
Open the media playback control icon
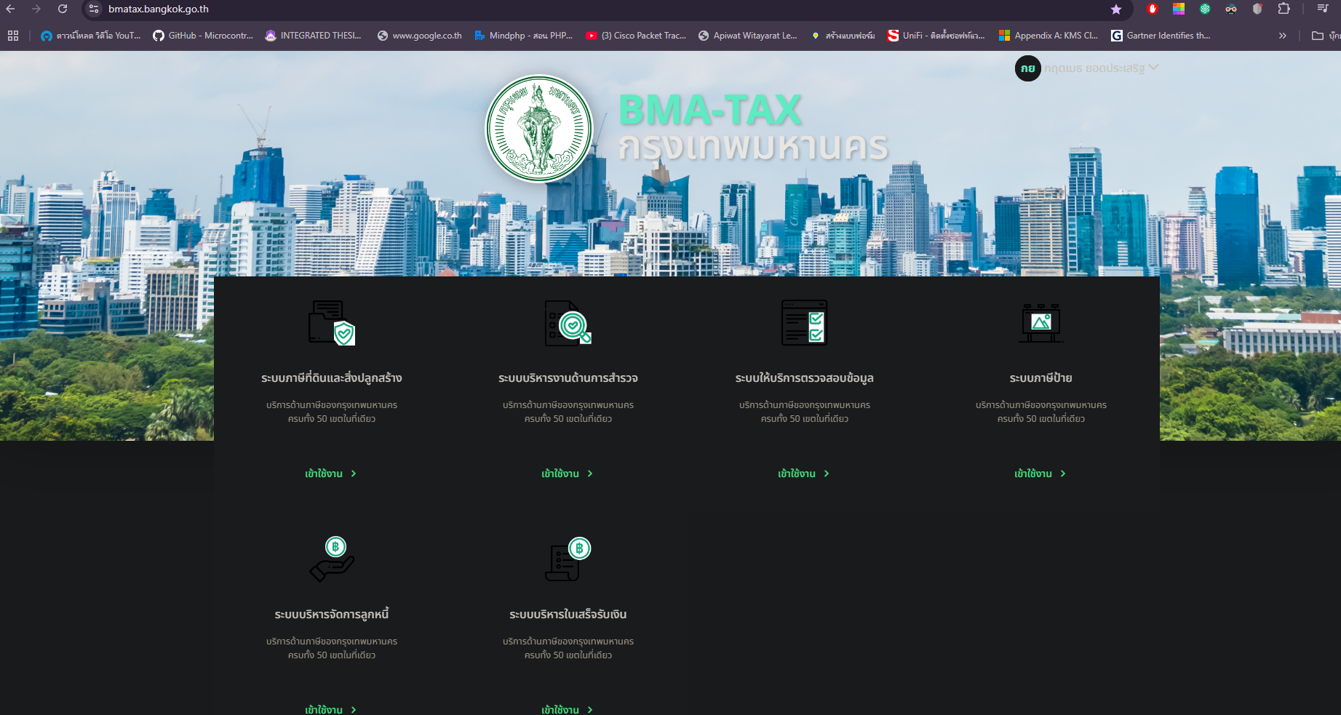[1323, 9]
